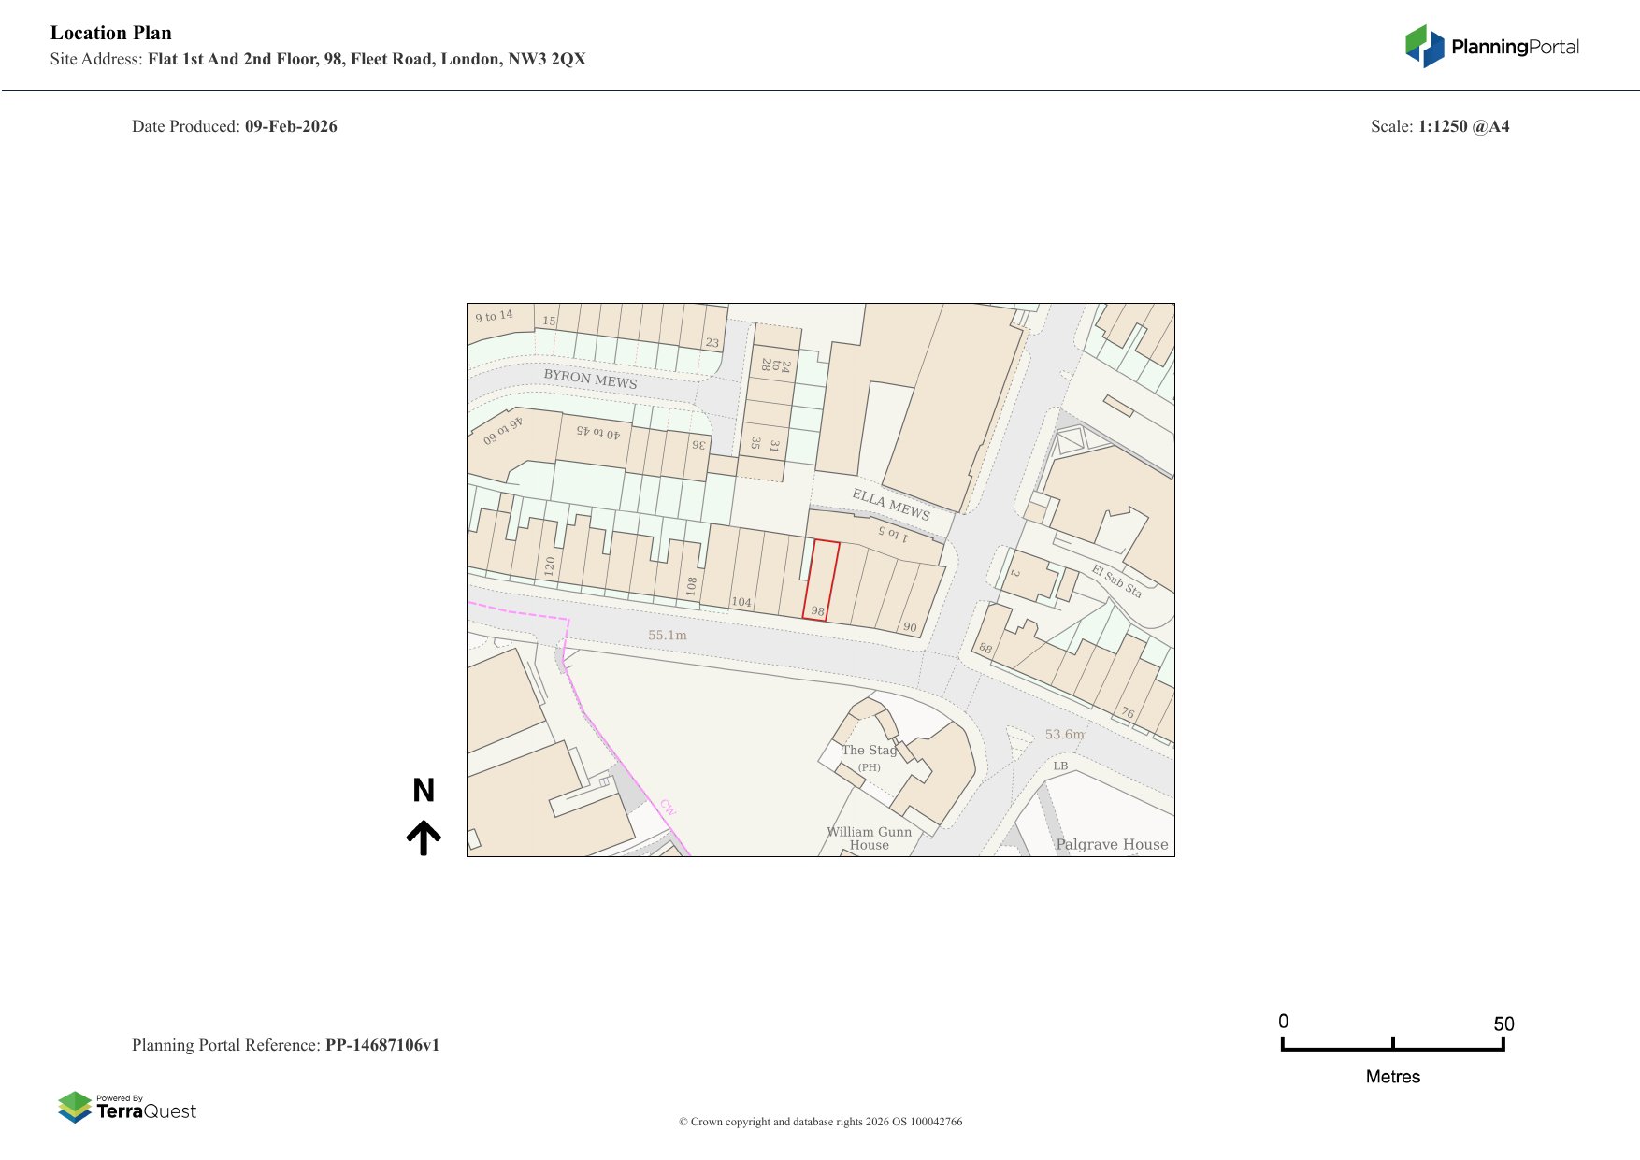Click the Planning Portal Reference PP-14687106v1

(x=285, y=1045)
